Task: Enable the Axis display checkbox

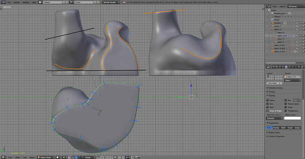Action: 267,104
